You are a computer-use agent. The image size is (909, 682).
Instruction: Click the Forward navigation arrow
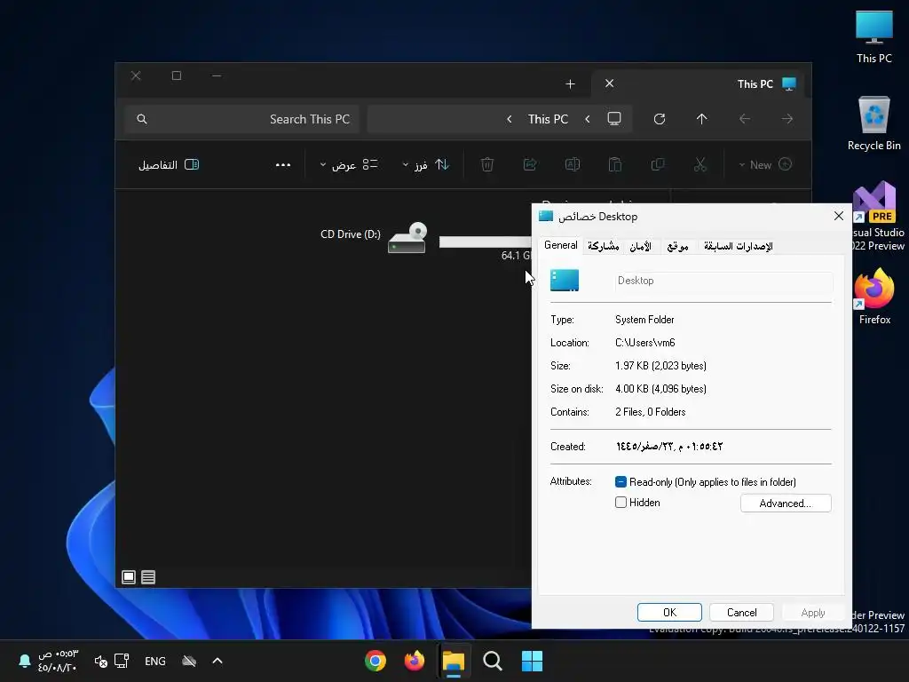[x=786, y=119]
